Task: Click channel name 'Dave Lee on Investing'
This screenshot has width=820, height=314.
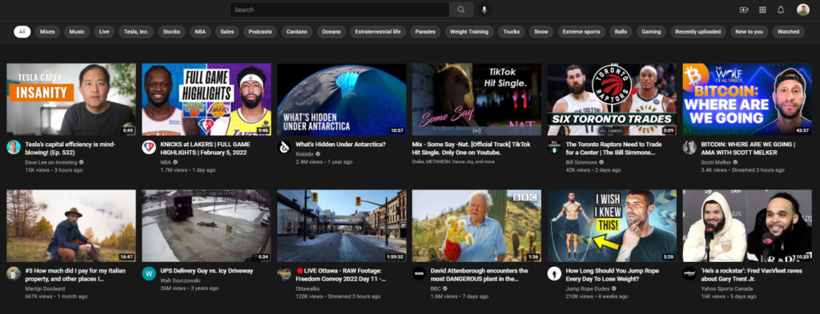Action: tap(50, 162)
